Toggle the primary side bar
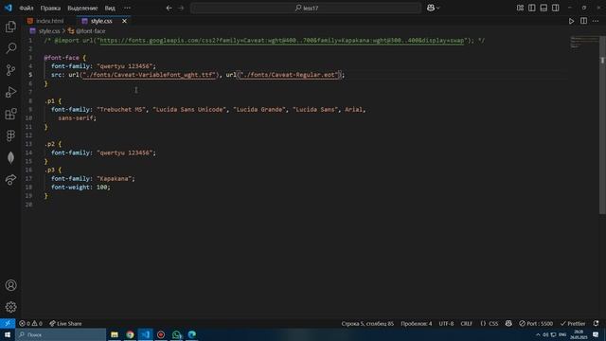The image size is (606, 341). click(x=532, y=8)
